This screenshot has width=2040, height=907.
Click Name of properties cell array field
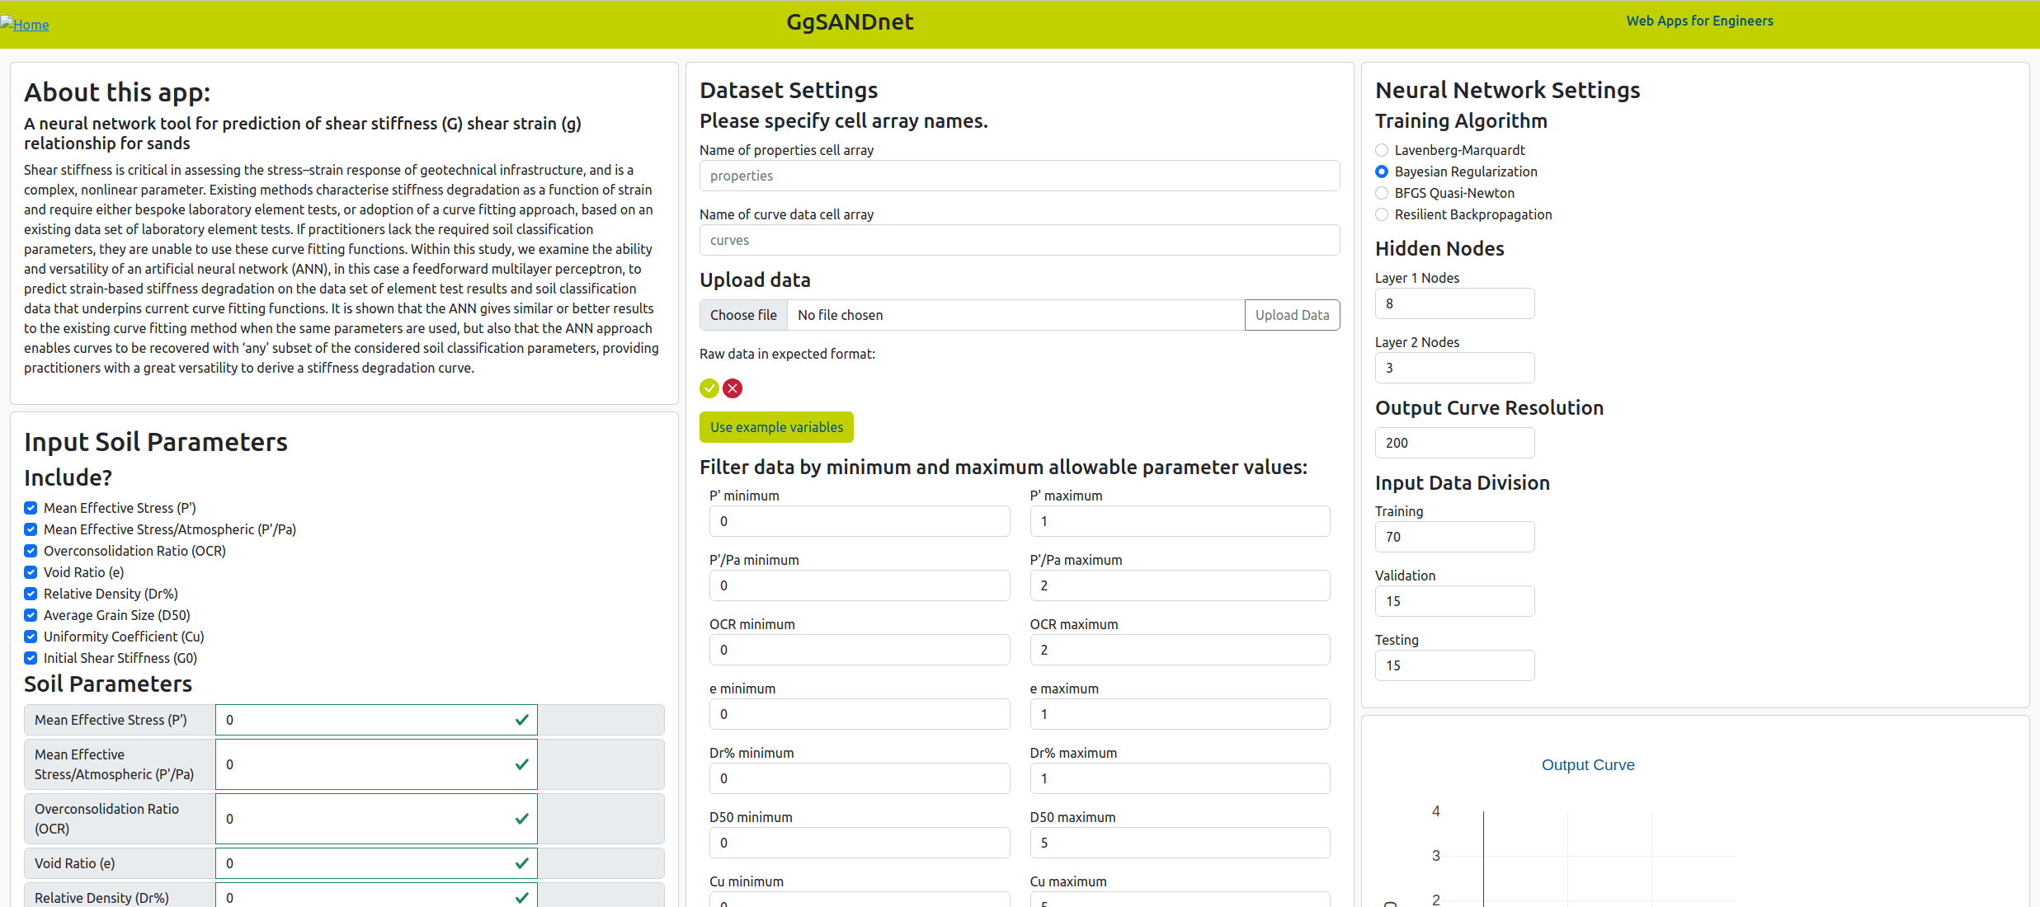pyautogui.click(x=1019, y=176)
